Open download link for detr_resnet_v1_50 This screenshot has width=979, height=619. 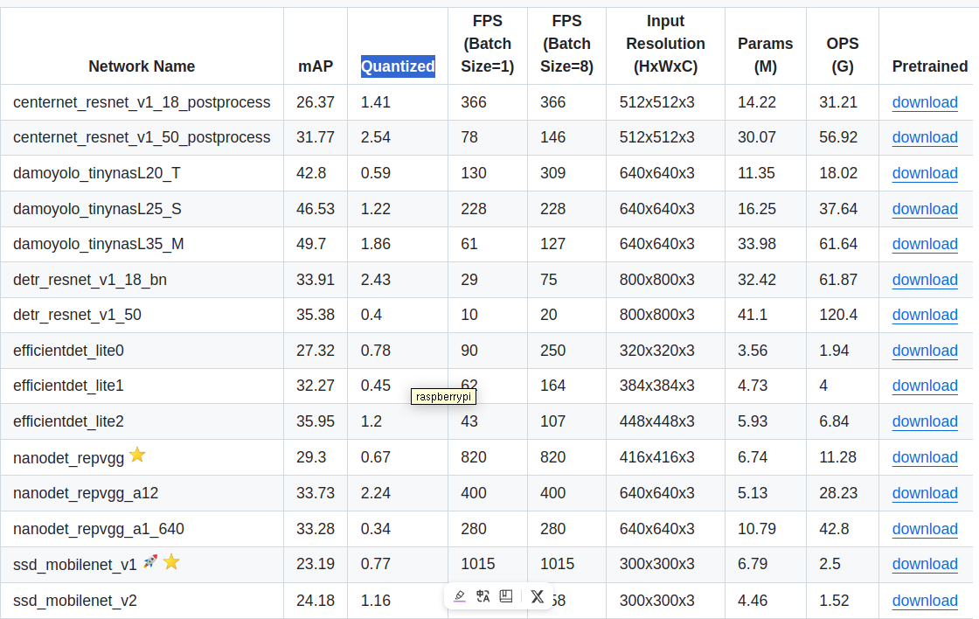click(x=925, y=315)
